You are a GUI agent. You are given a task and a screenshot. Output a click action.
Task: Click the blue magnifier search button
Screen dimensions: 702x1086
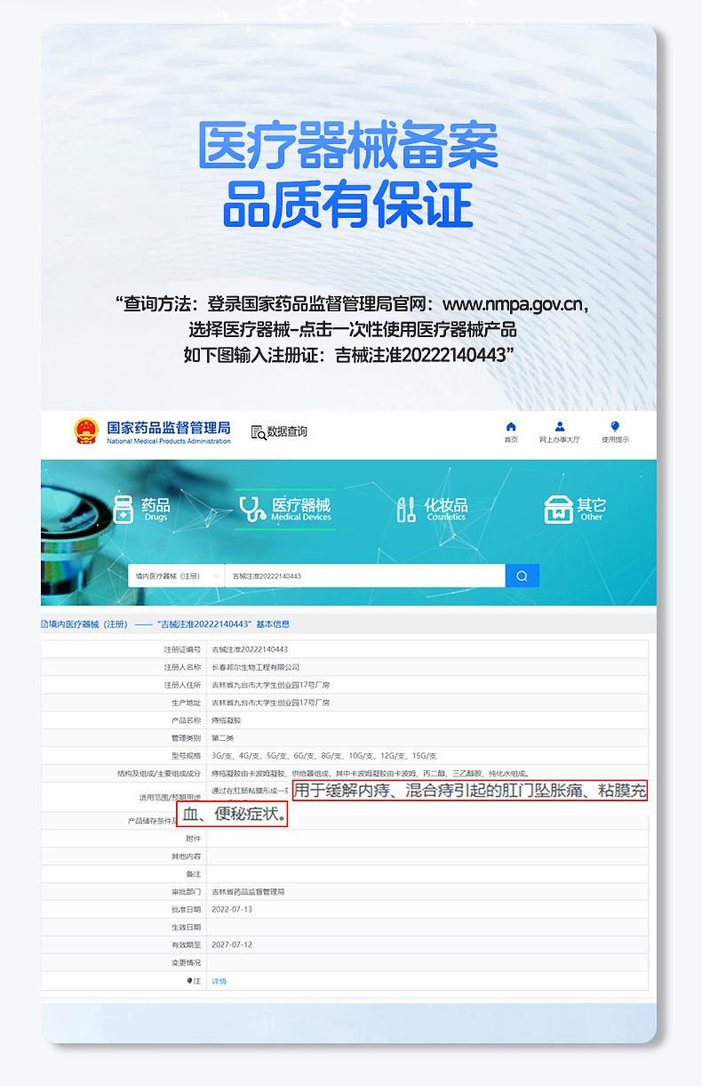coord(522,576)
